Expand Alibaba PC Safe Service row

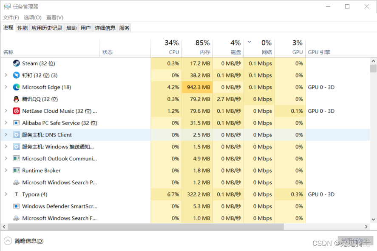pos(6,123)
